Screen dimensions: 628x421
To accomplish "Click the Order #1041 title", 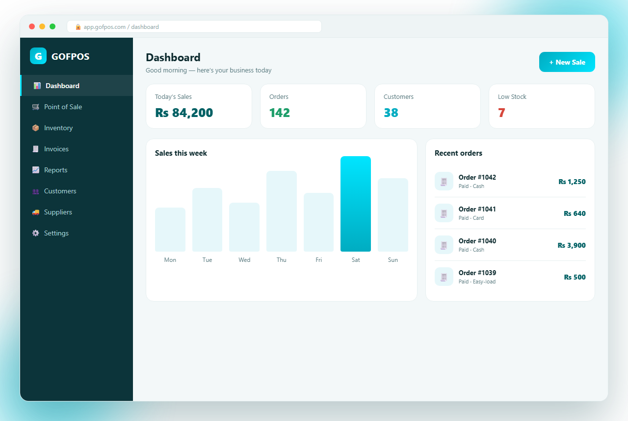I will (477, 209).
